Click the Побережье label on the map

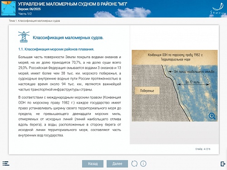[147, 90]
